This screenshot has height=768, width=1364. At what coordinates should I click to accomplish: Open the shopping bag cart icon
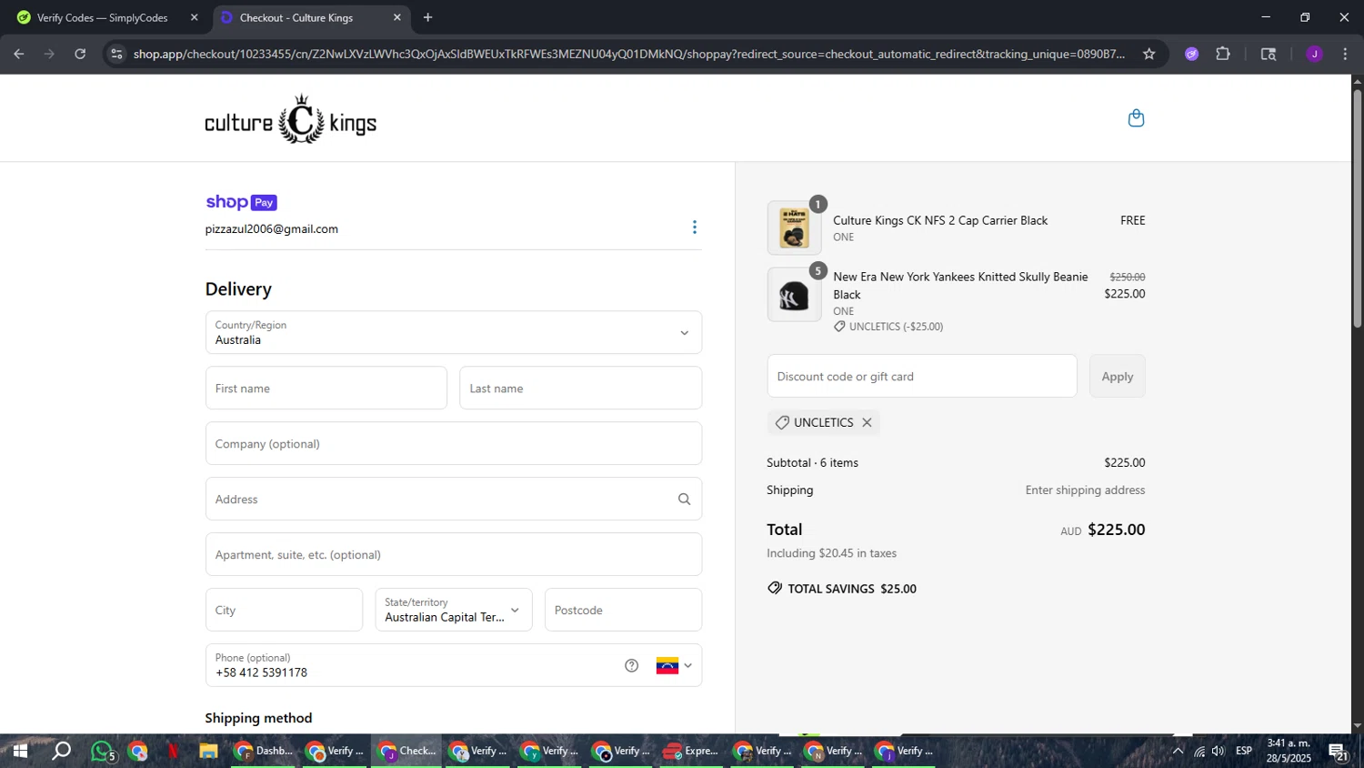click(x=1136, y=118)
